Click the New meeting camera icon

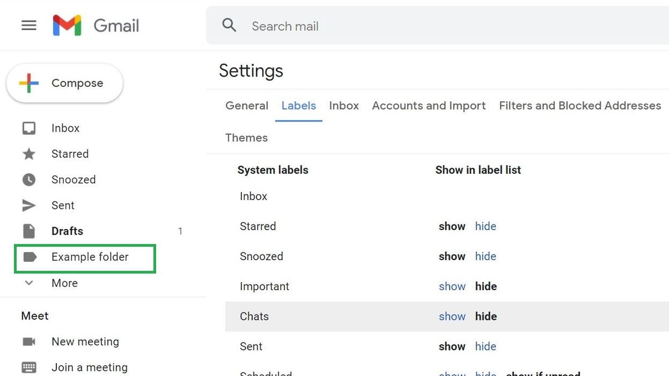(29, 341)
